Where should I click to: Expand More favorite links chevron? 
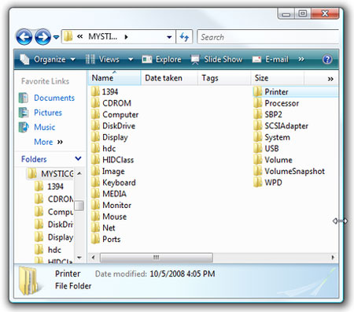click(60, 142)
